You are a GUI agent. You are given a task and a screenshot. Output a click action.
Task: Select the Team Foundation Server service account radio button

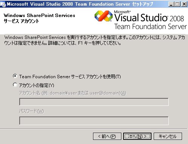(15, 76)
